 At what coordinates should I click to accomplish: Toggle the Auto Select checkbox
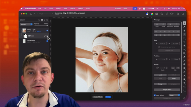[x=155, y=95]
